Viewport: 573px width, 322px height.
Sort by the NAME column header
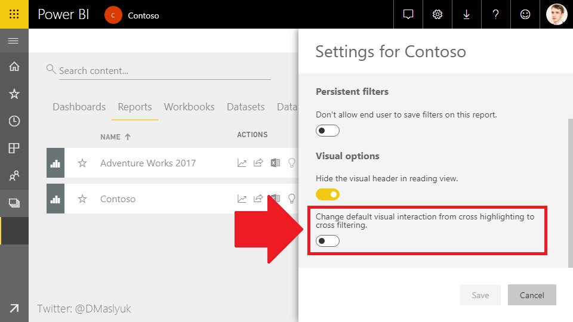tap(115, 137)
